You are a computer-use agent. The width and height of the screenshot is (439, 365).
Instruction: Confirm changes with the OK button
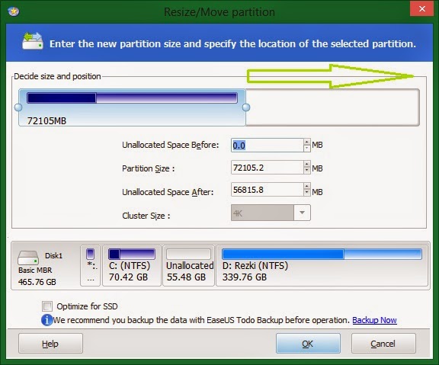[308, 344]
